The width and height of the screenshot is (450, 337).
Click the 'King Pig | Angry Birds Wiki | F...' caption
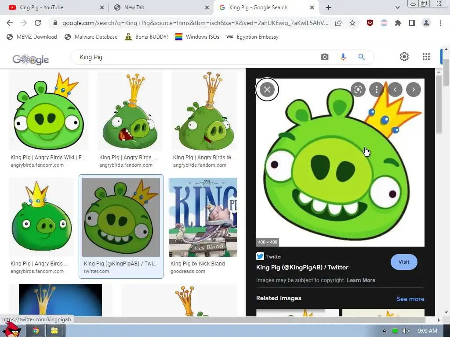47,158
